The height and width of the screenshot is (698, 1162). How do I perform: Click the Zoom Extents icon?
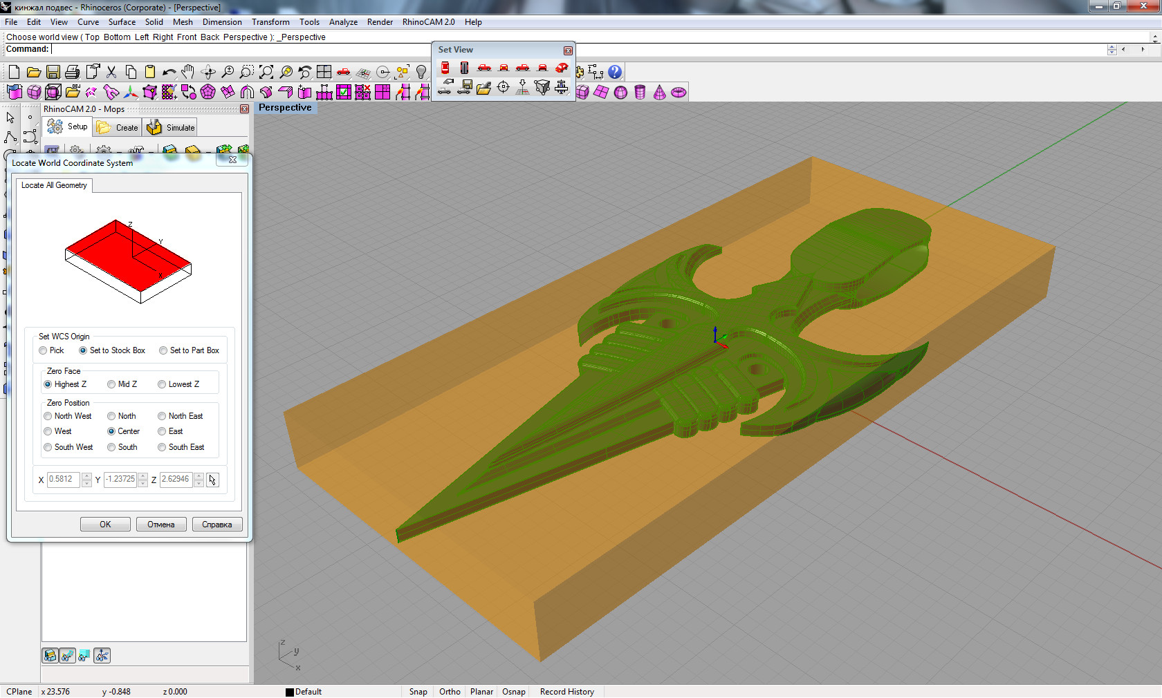coord(266,72)
